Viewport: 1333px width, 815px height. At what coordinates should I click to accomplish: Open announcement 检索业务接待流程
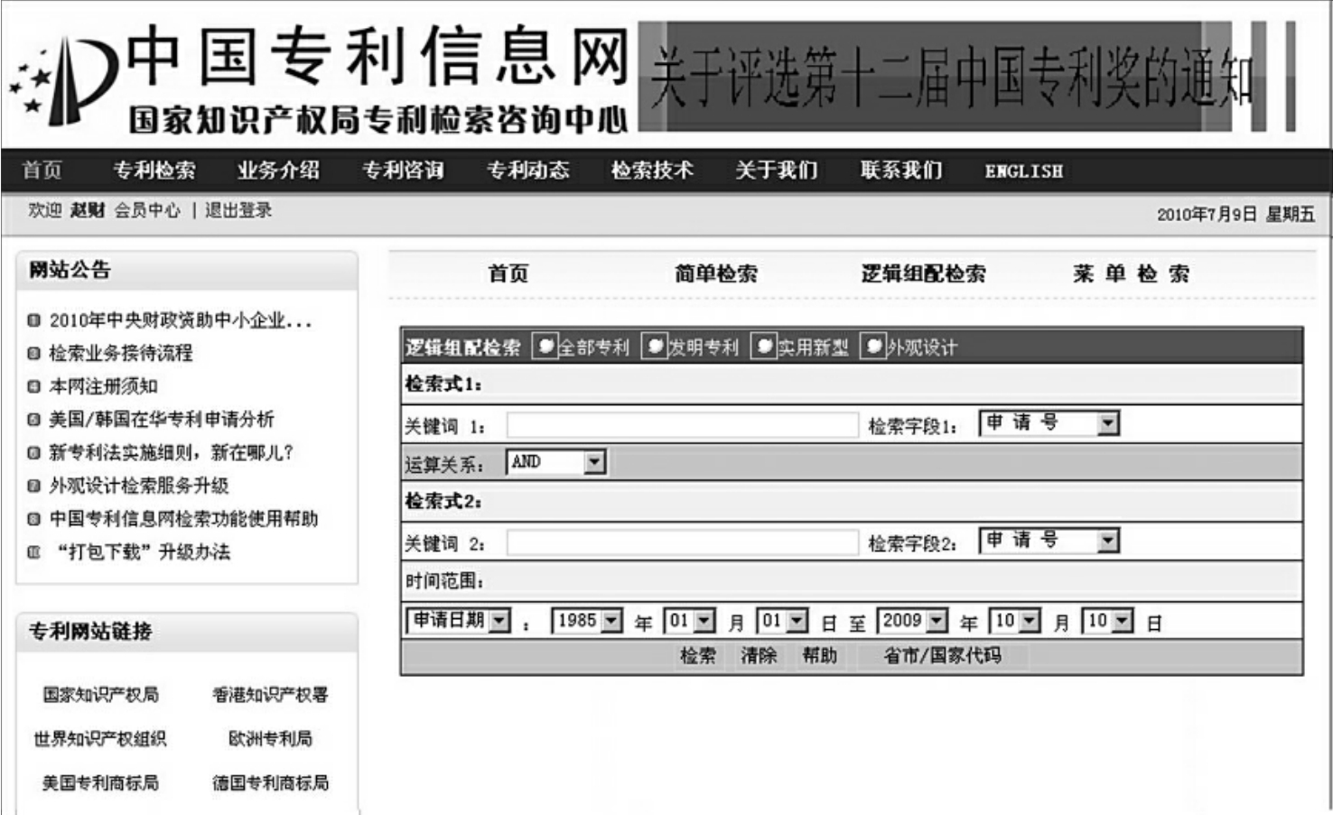[x=121, y=353]
